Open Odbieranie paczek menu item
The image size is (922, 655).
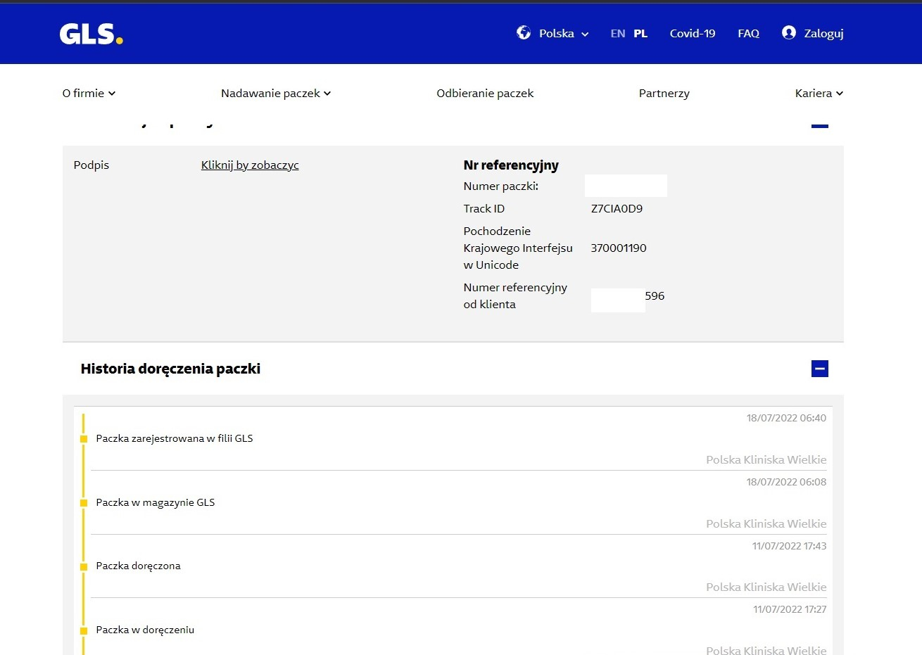pyautogui.click(x=485, y=93)
